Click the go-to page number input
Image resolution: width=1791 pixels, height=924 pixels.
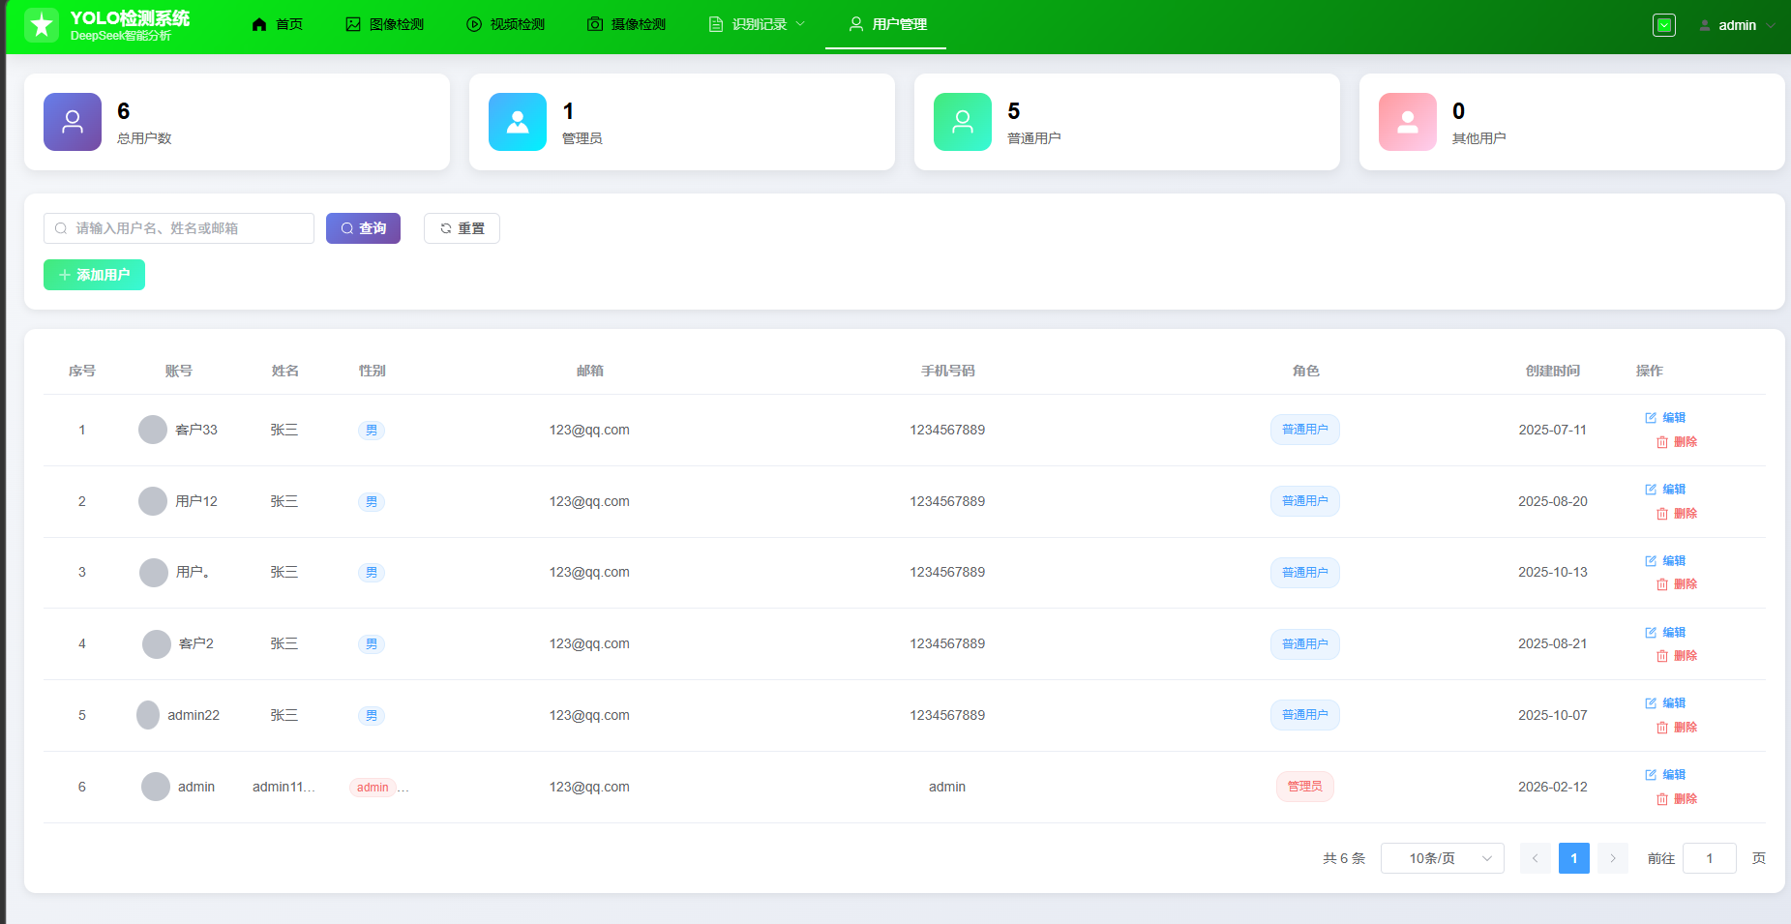pyautogui.click(x=1710, y=858)
